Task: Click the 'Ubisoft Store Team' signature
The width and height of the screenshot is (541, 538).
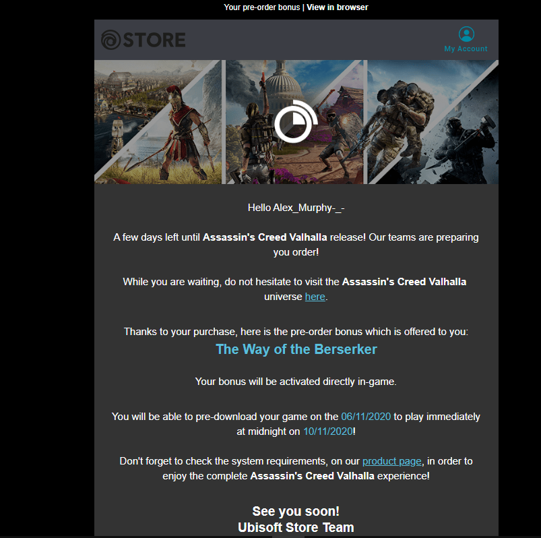Action: tap(296, 527)
